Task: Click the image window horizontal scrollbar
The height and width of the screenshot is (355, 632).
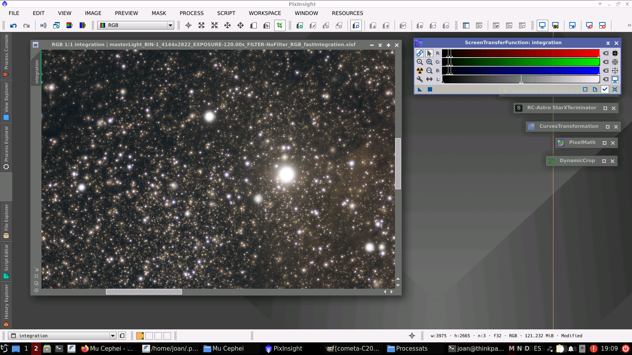Action: 144,292
